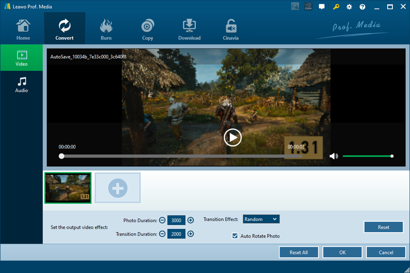Image resolution: width=410 pixels, height=273 pixels.
Task: Confirm changes with the OK button
Action: pyautogui.click(x=342, y=253)
